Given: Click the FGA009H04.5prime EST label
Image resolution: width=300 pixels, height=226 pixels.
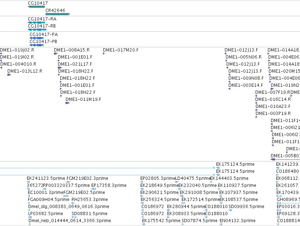Looking at the screenshot, I should coord(49,200).
